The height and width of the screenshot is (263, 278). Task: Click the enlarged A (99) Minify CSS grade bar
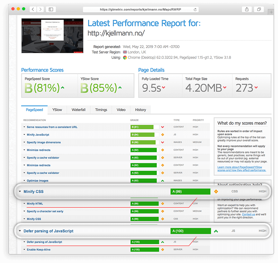(191, 192)
